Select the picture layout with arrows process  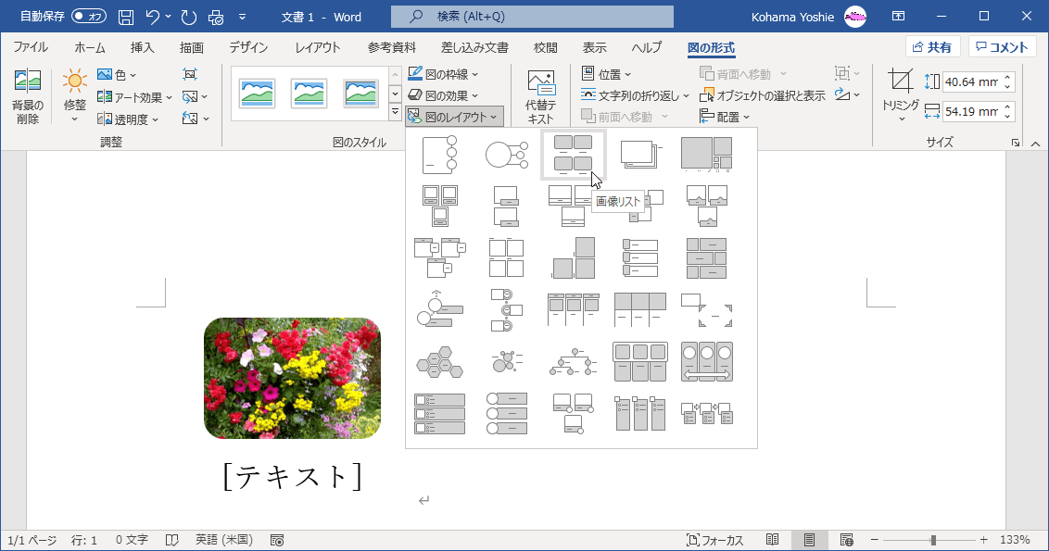tap(707, 414)
